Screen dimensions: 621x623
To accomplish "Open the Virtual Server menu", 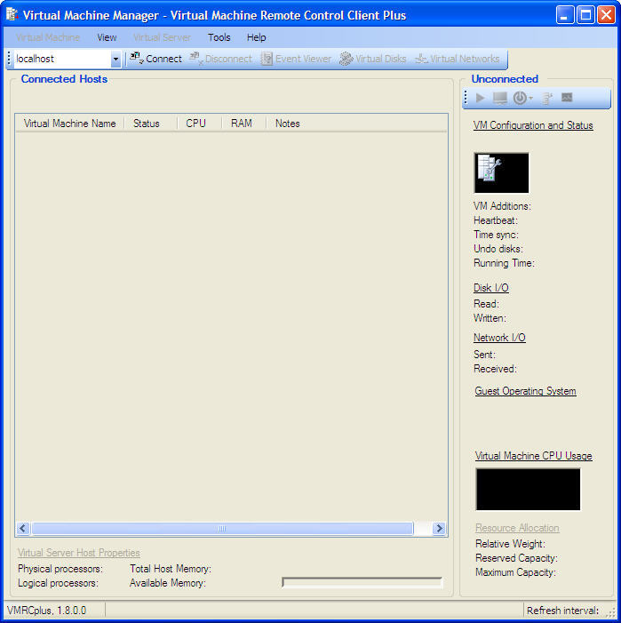I will (162, 37).
